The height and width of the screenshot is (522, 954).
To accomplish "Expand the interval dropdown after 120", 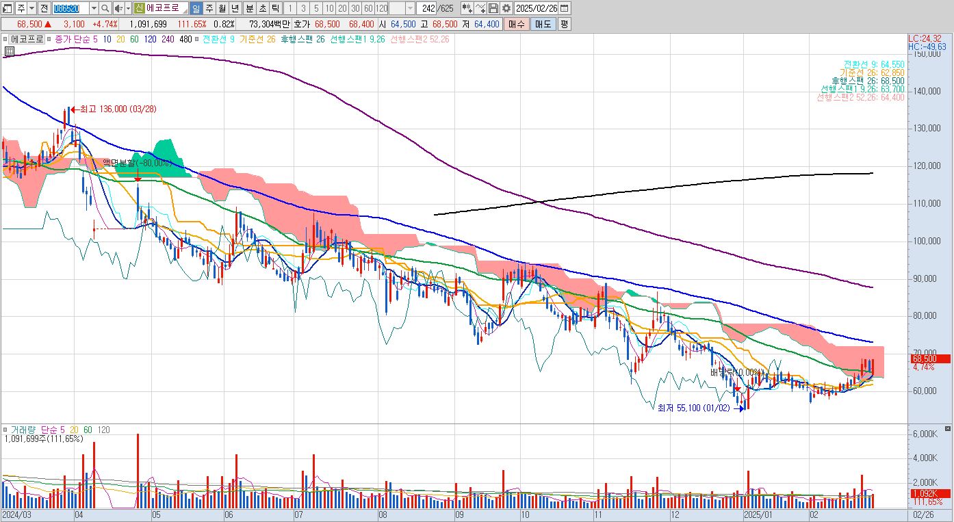I will click(x=410, y=8).
